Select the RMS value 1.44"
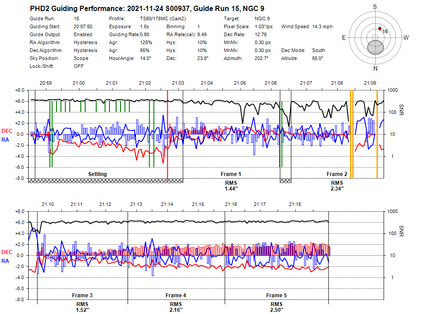Image resolution: width=422 pixels, height=314 pixels. pos(231,189)
